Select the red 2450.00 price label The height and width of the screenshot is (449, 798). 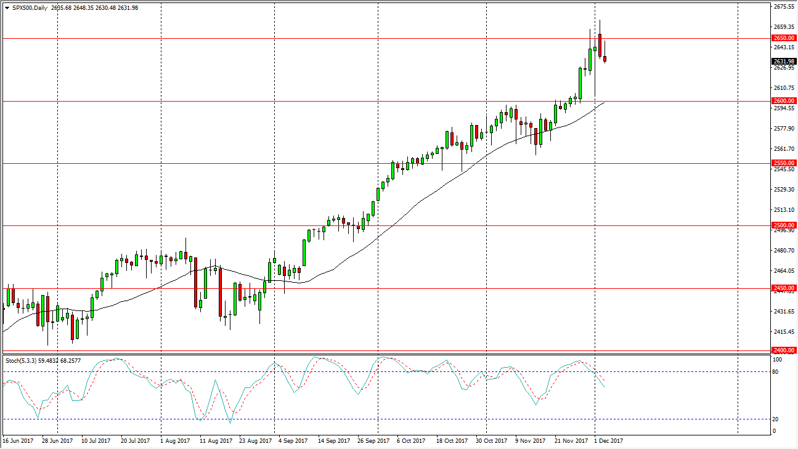point(783,288)
